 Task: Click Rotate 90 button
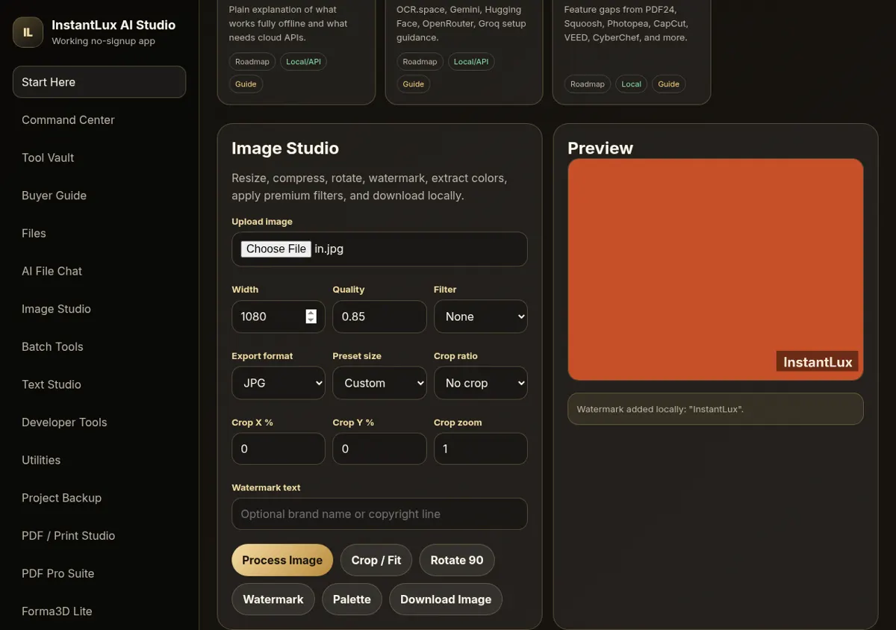pos(457,560)
